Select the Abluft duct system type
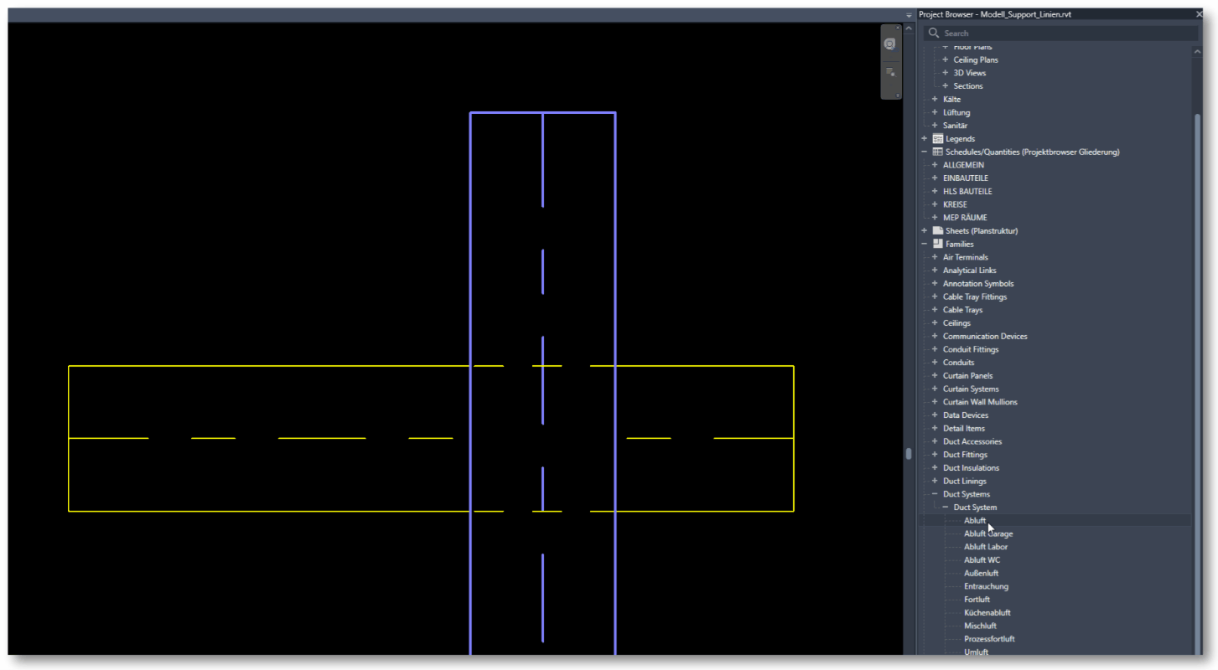Image resolution: width=1218 pixels, height=670 pixels. (x=975, y=521)
